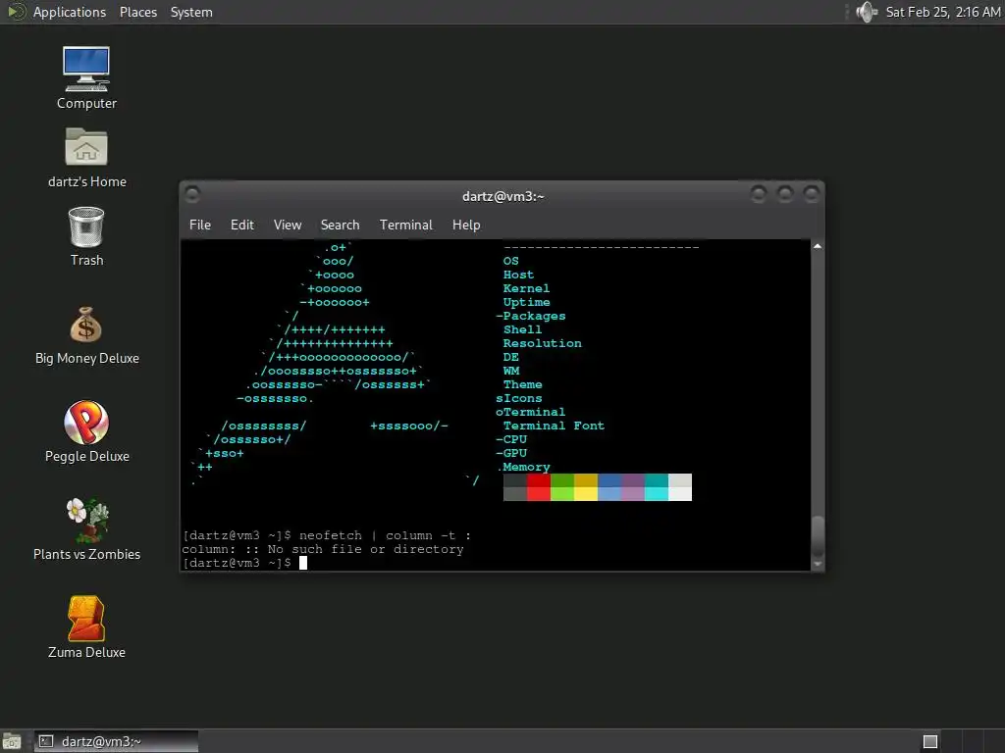Click the 'Theme' label in neofetch output
The image size is (1005, 753).
(x=522, y=384)
